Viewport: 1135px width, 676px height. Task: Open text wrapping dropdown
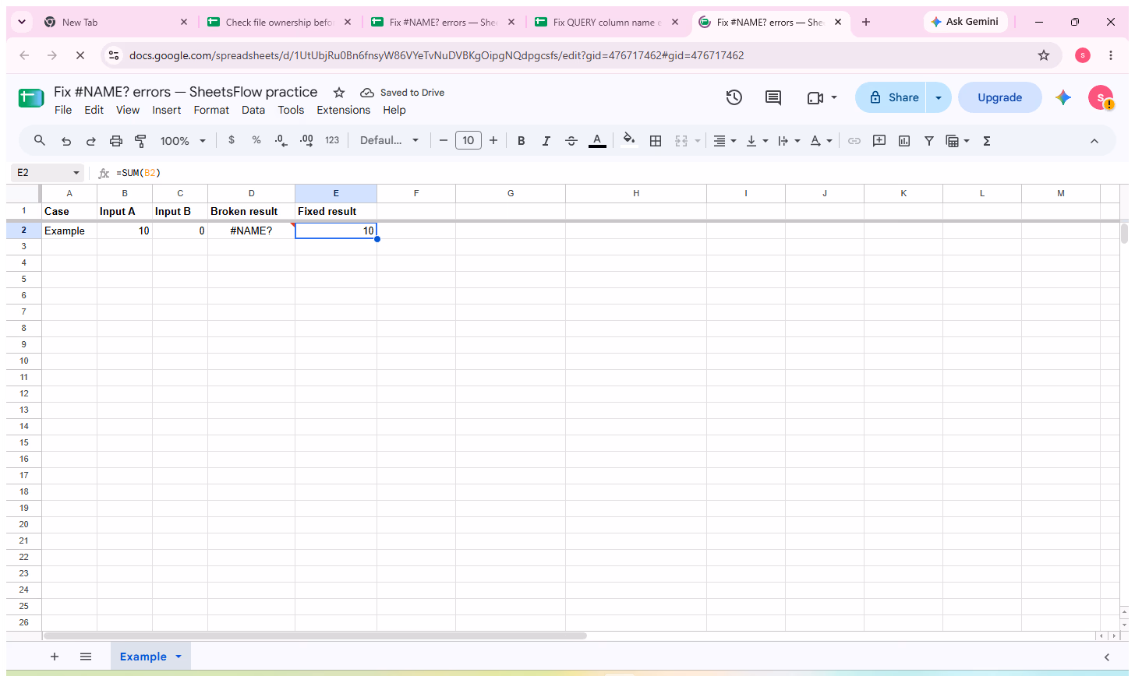789,141
